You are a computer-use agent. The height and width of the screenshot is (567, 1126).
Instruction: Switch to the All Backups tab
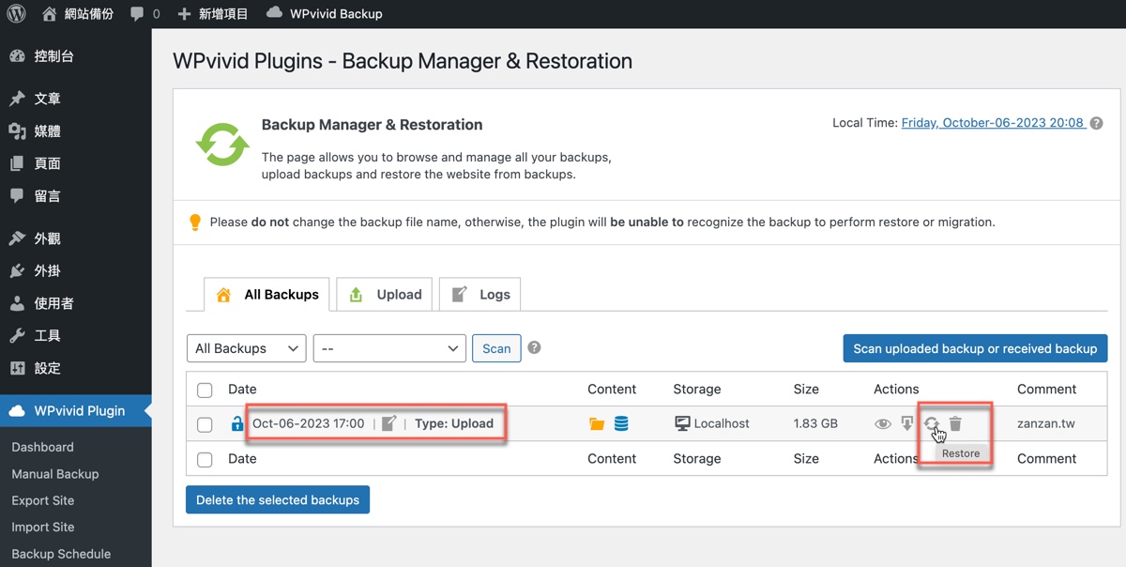coord(266,295)
